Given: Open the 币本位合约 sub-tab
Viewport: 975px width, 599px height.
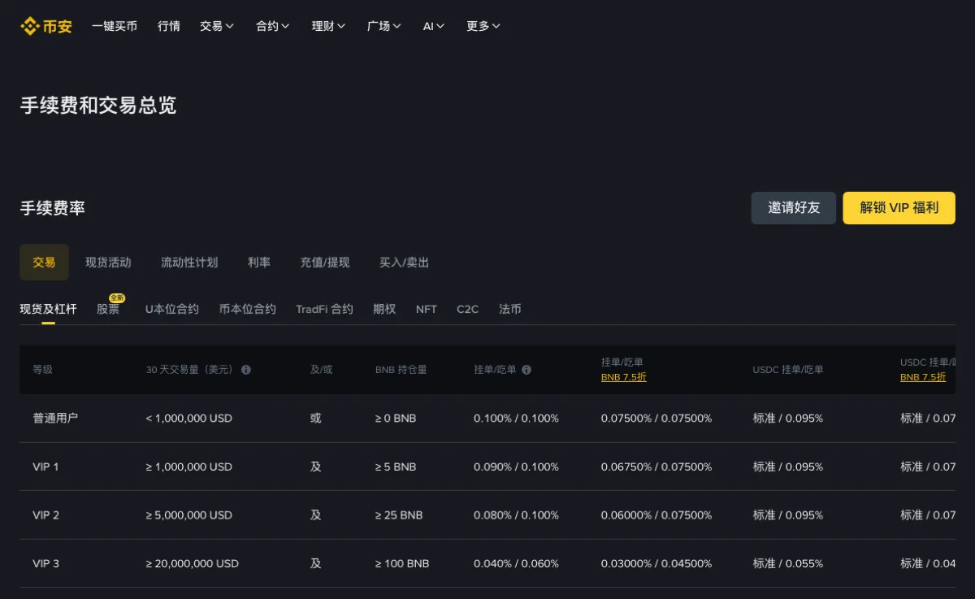Looking at the screenshot, I should [x=248, y=309].
